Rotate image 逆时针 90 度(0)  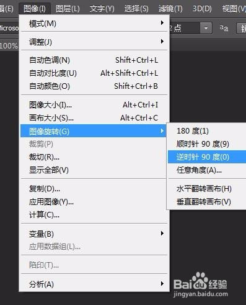(x=207, y=157)
